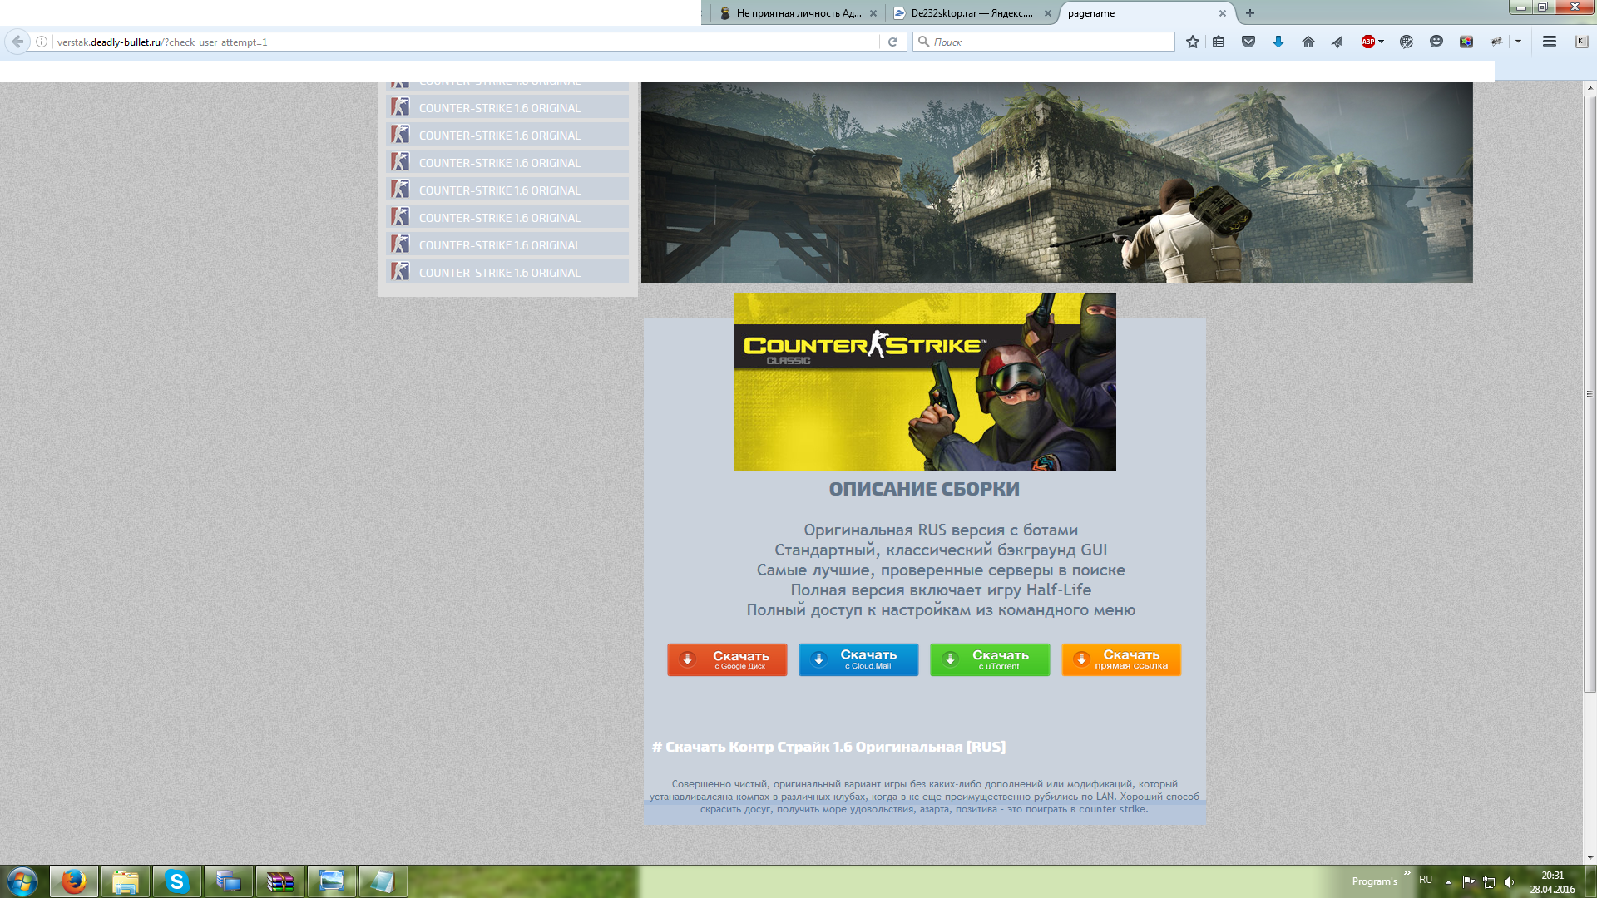Expand the 'Program's' toolbar chevron

click(x=1407, y=873)
